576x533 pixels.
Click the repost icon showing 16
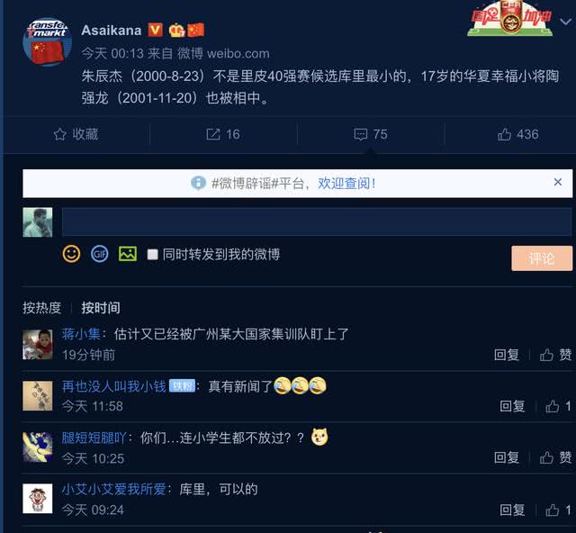tap(223, 134)
